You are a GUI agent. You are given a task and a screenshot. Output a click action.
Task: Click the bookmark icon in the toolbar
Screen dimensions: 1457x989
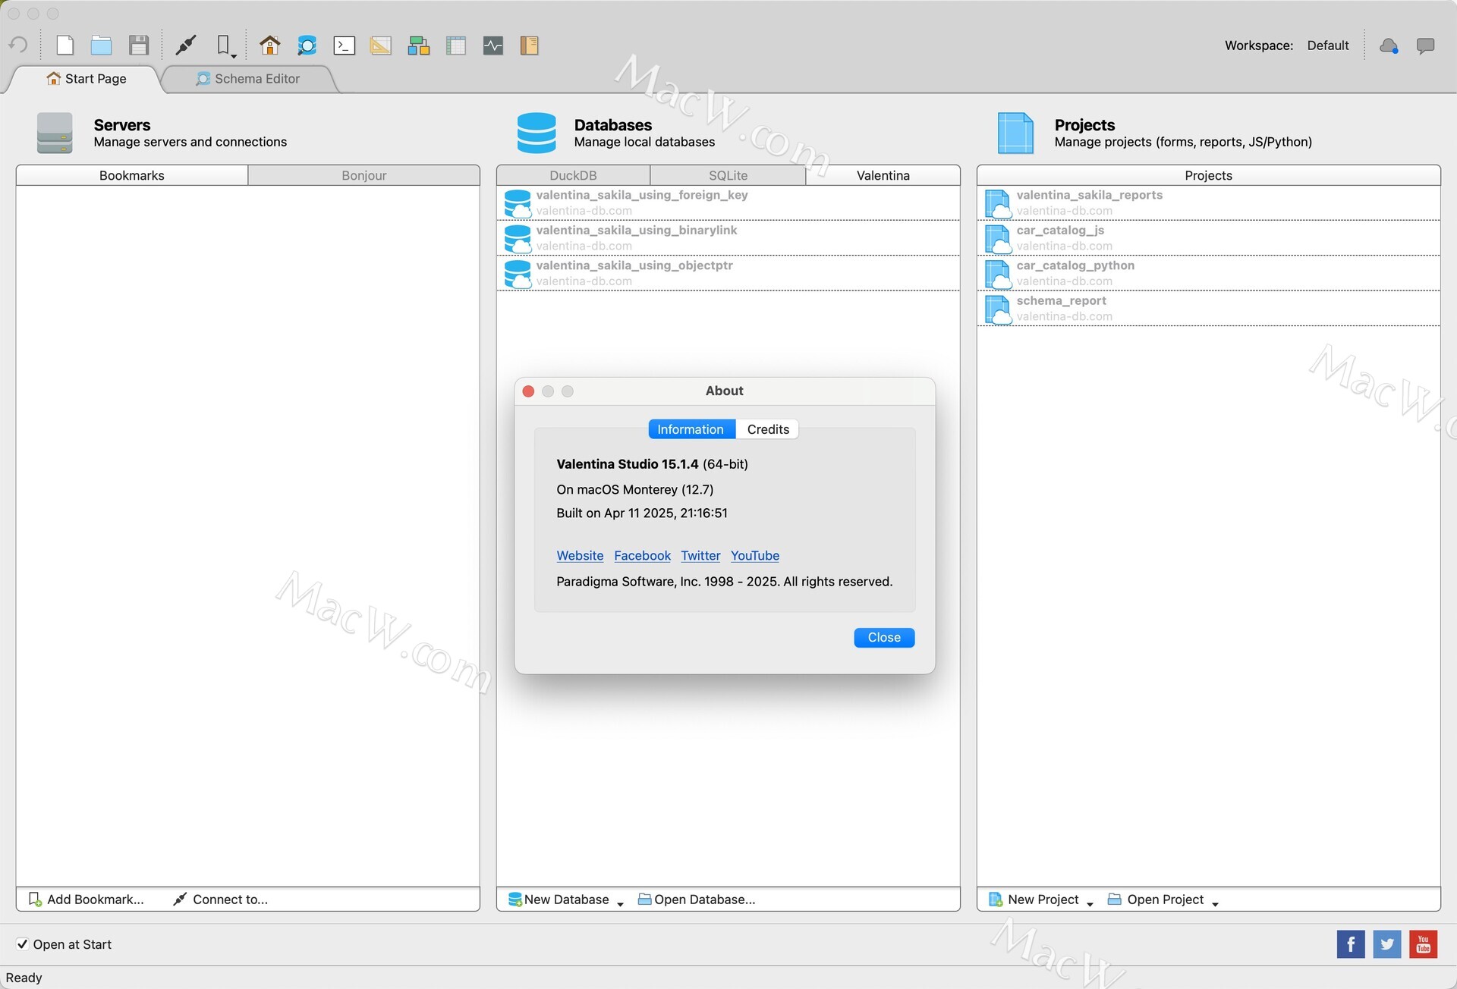(223, 45)
